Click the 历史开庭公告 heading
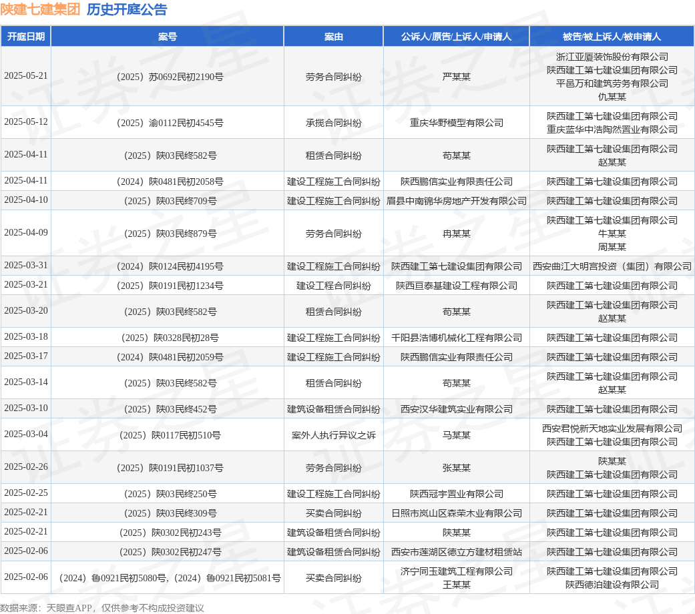The image size is (695, 614). tap(127, 9)
